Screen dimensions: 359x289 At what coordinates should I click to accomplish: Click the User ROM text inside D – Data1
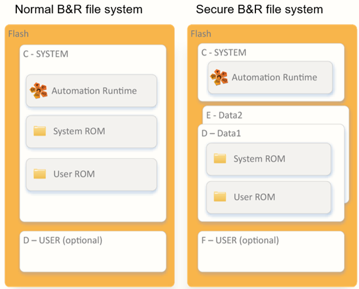tap(254, 197)
